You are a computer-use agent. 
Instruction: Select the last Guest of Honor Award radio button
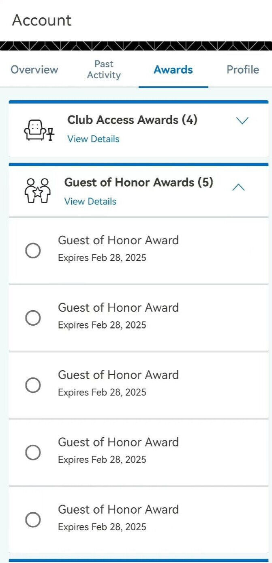(x=34, y=520)
